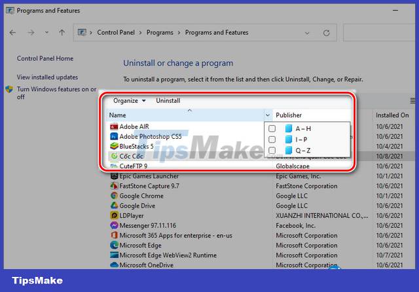Go forward with the forward arrow
419x292 pixels.
click(x=31, y=33)
